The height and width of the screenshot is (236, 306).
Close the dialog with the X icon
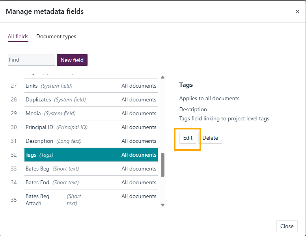coord(297,12)
